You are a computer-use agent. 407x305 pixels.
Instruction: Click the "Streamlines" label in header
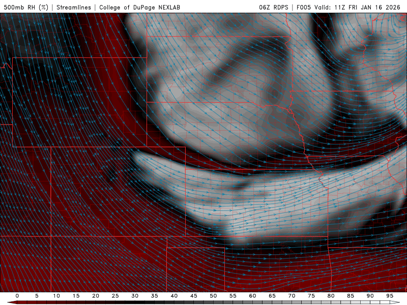point(74,7)
